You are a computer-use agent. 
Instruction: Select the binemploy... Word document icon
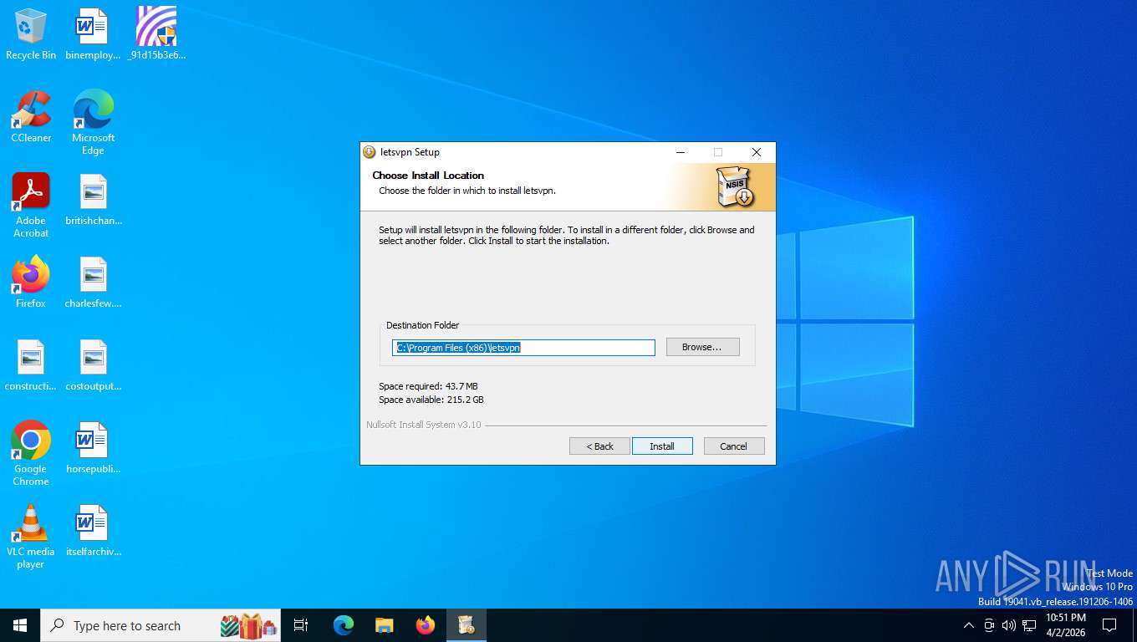(93, 34)
